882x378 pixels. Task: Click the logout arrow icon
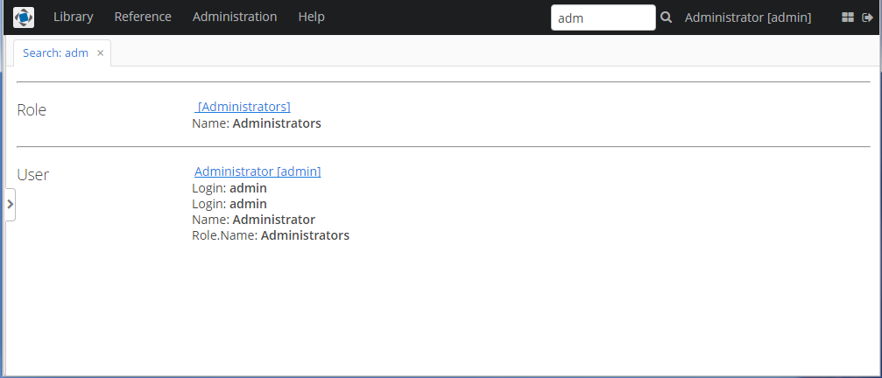(x=867, y=17)
